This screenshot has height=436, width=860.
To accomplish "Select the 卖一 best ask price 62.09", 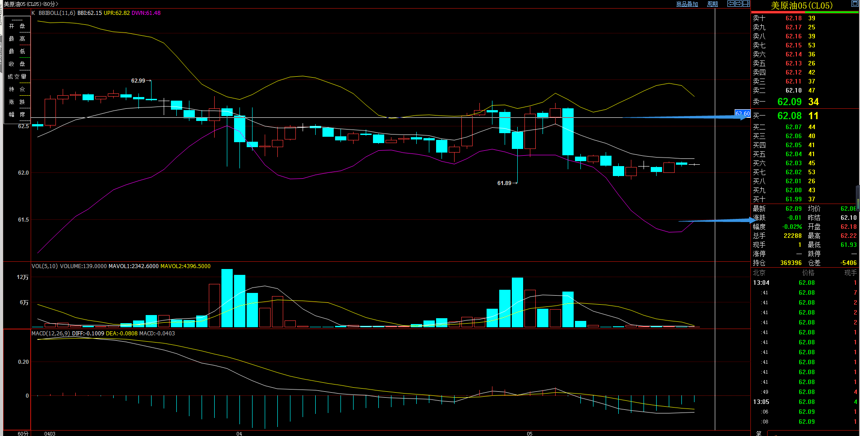I will coord(790,102).
